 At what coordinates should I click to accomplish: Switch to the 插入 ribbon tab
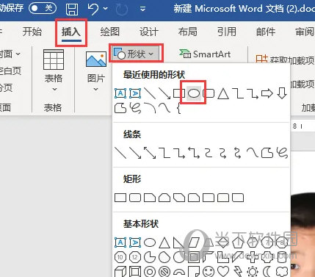click(71, 32)
